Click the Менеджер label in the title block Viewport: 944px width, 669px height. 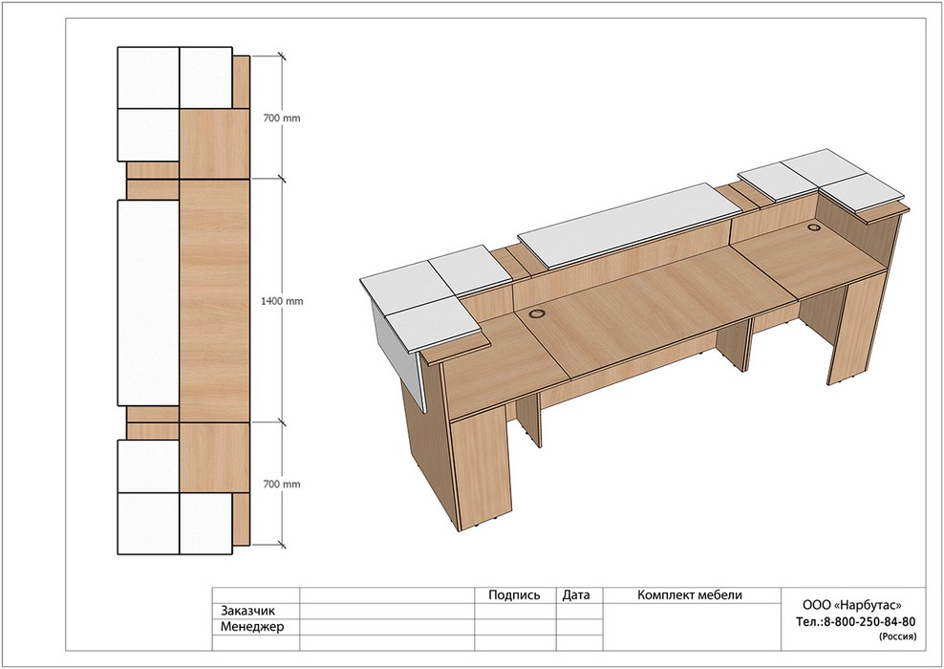tap(252, 628)
